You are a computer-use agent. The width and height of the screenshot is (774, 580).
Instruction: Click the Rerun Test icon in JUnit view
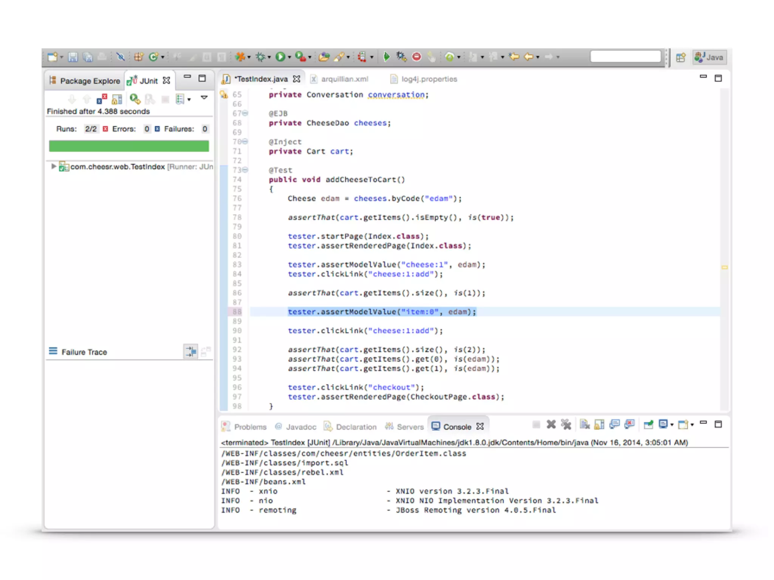(135, 99)
